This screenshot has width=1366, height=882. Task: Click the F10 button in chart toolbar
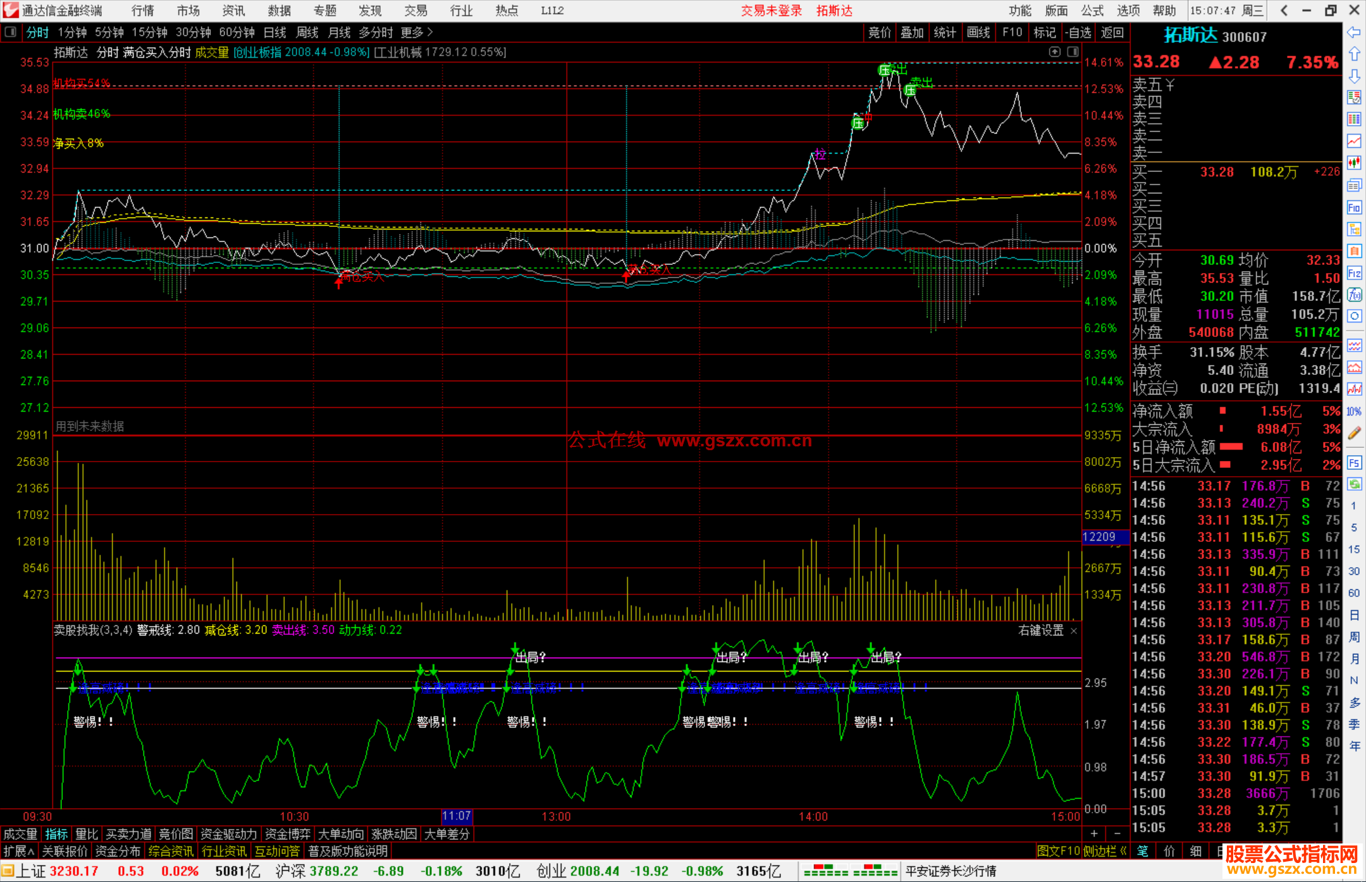tap(1012, 32)
